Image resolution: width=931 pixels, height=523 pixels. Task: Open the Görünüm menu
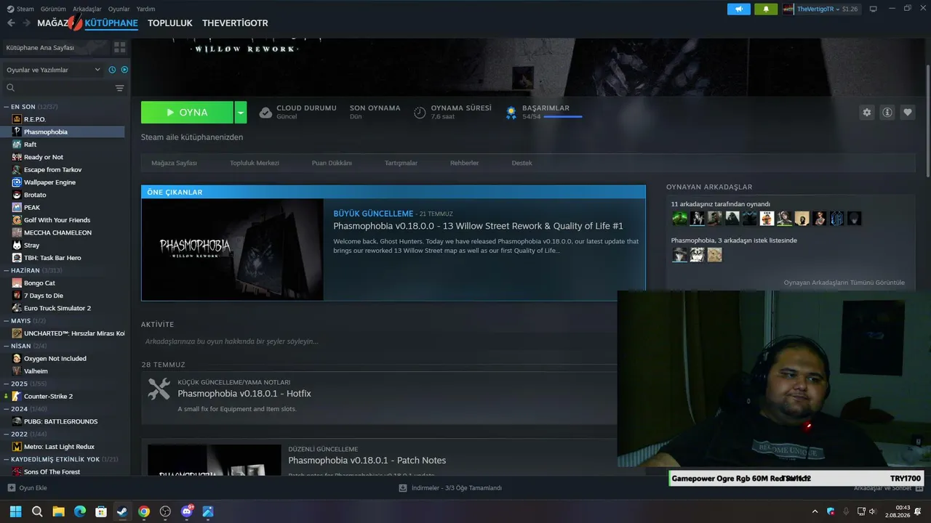(x=53, y=9)
